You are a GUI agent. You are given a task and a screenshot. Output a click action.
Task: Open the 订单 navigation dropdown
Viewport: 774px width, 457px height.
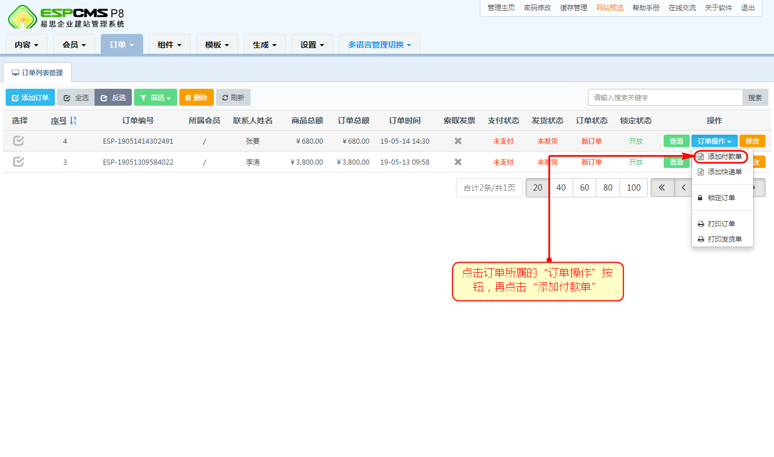click(122, 45)
